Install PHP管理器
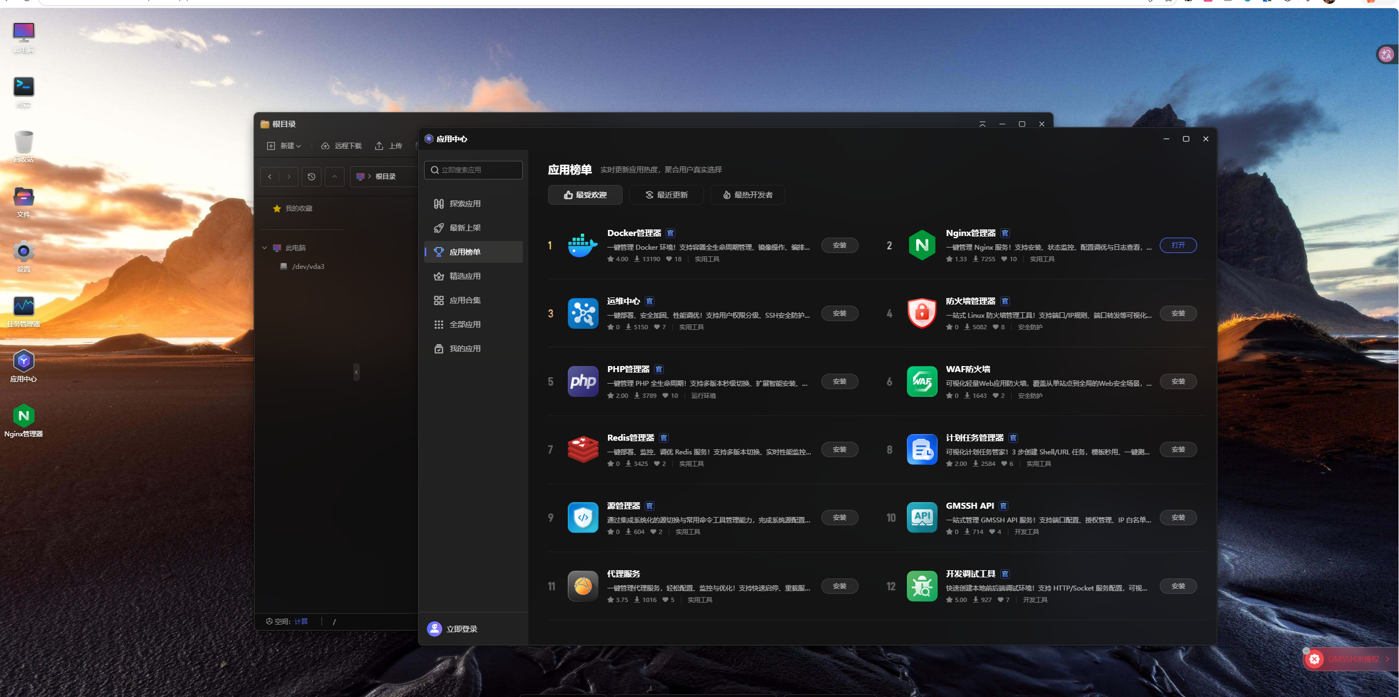This screenshot has width=1399, height=697. pos(839,381)
